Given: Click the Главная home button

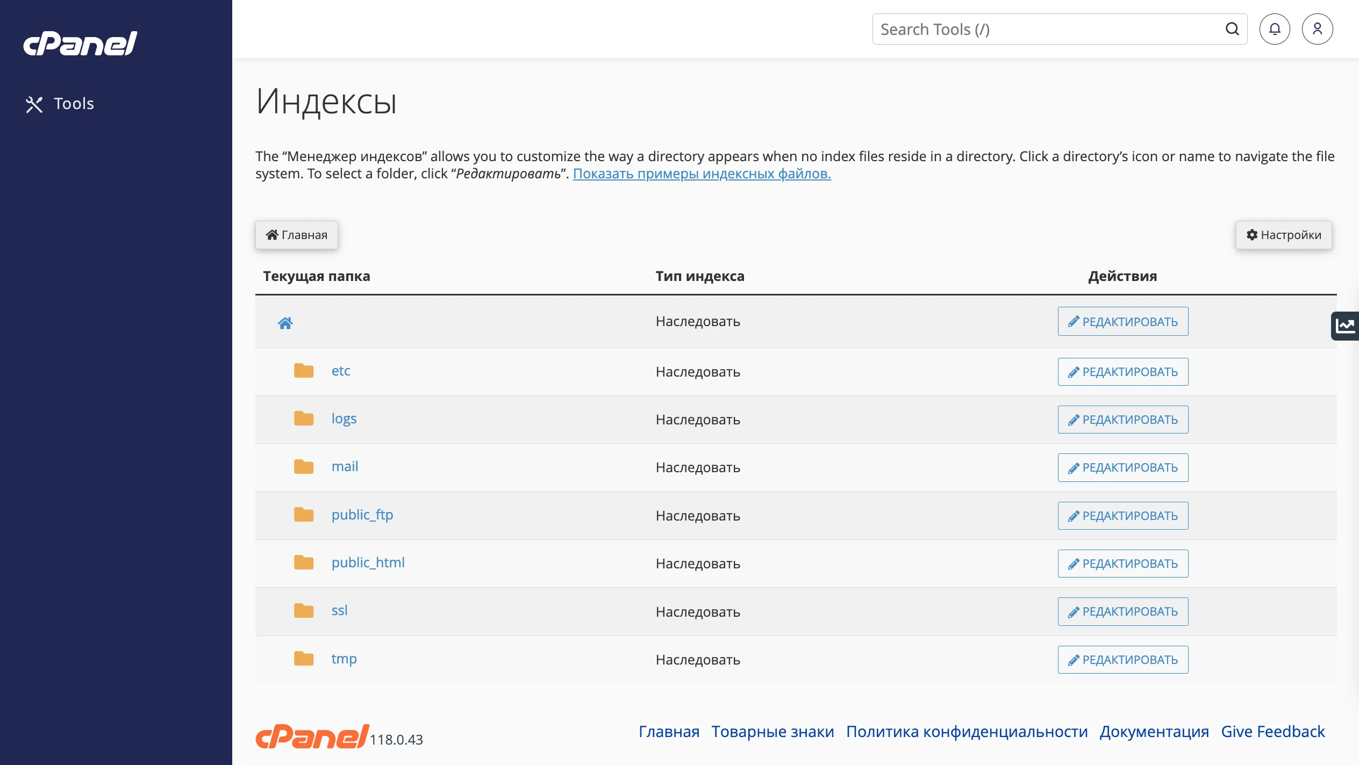Looking at the screenshot, I should 297,235.
